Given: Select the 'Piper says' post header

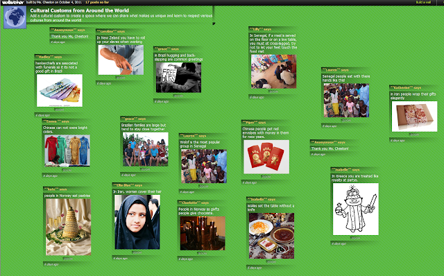Looking at the screenshot, I should click(x=254, y=123).
